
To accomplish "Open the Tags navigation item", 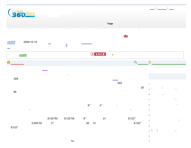I will pyautogui.click(x=110, y=24).
